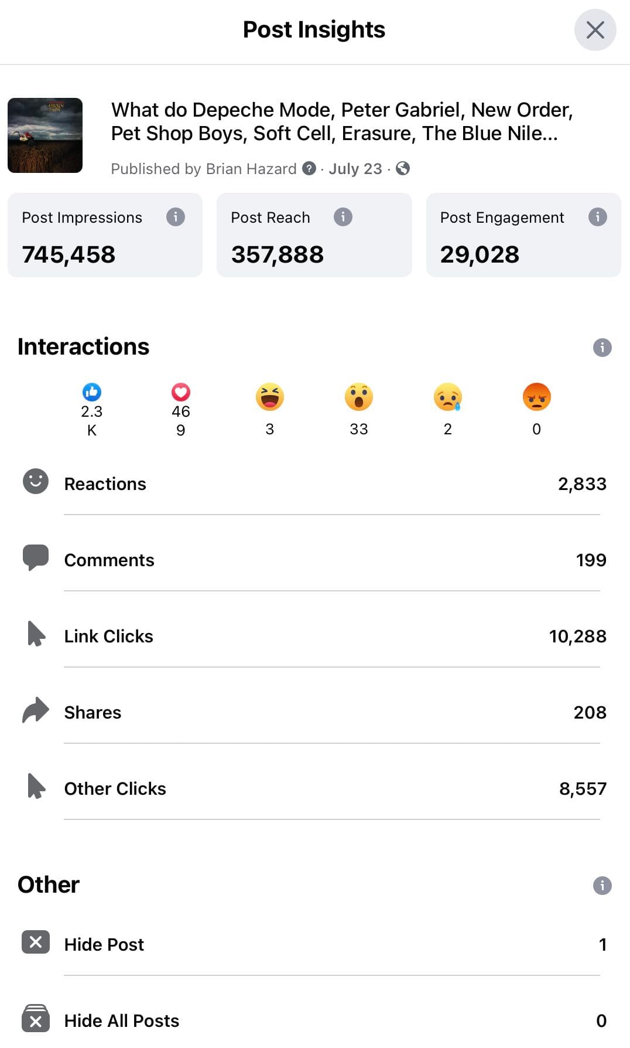Image resolution: width=630 pixels, height=1048 pixels.
Task: Click the Angry reaction icon
Action: pos(536,397)
